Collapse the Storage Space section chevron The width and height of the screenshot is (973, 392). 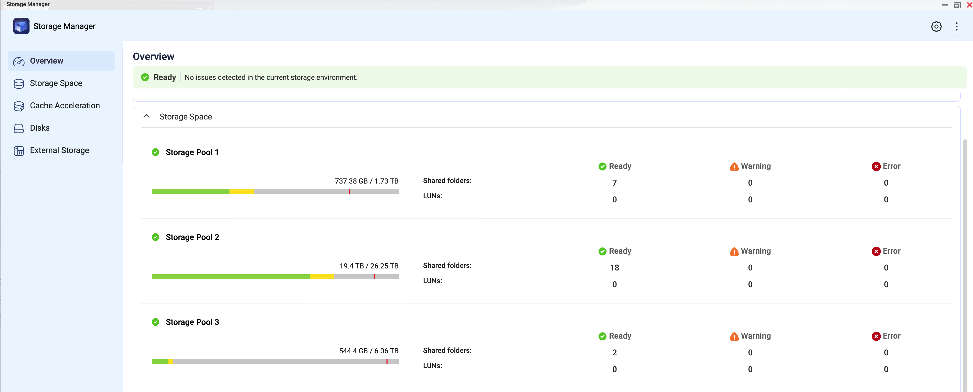(147, 117)
